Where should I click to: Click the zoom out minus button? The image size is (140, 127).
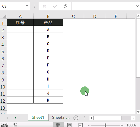[89, 125]
